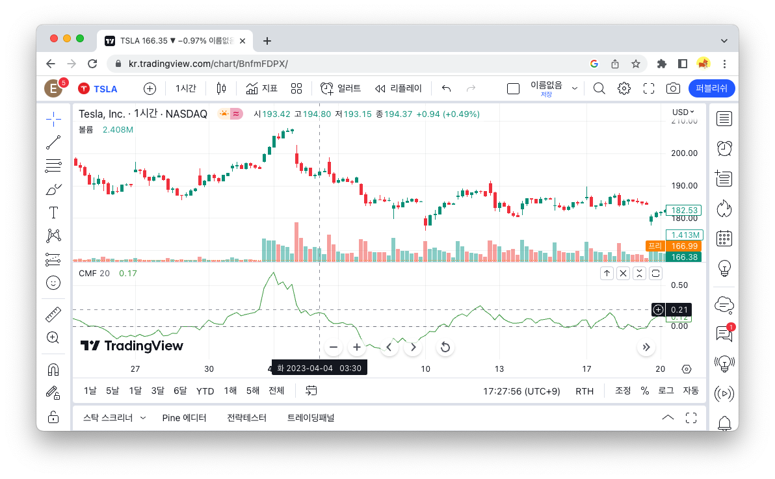Toggle stay in drawing mode
The height and width of the screenshot is (479, 775).
(53, 393)
